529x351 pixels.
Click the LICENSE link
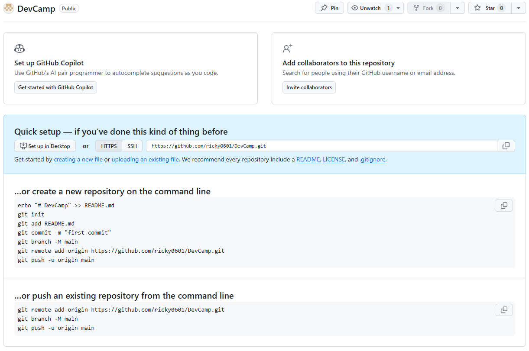334,159
